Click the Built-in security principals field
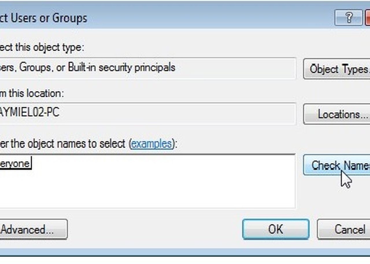The image size is (370, 264). [x=148, y=68]
